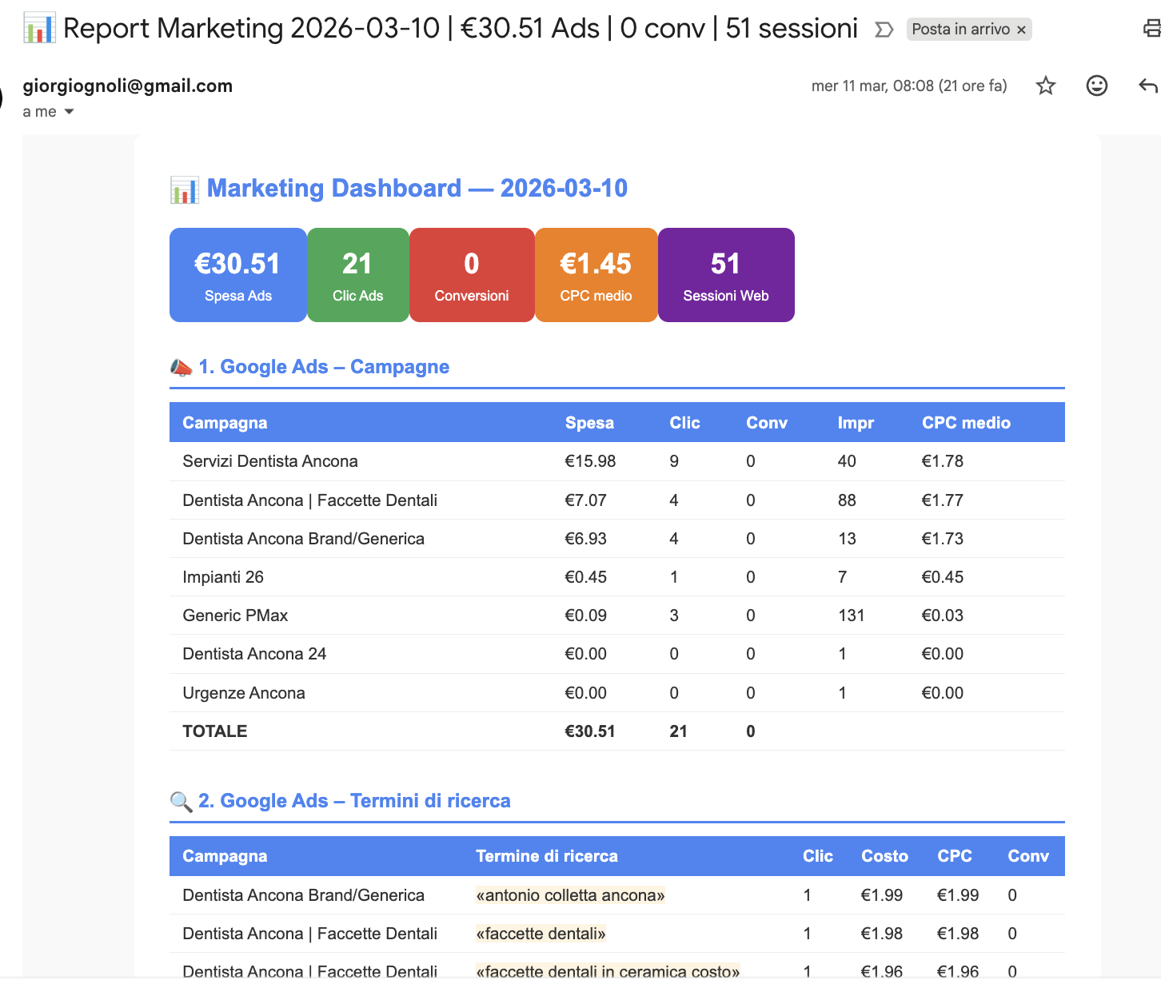Click the email timestamp mer 11 mar, 08:08
The height and width of the screenshot is (996, 1161).
[908, 86]
